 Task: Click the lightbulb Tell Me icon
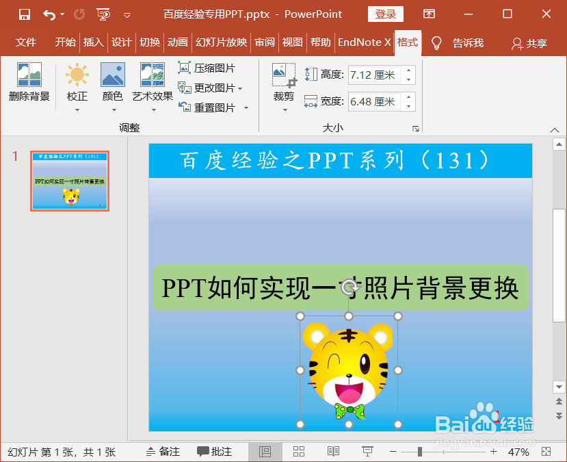pos(436,42)
